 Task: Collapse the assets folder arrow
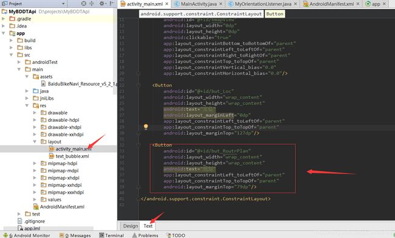tap(27, 77)
